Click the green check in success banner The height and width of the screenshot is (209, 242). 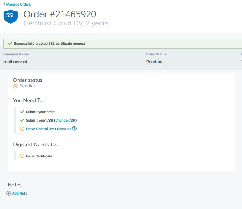(10, 44)
